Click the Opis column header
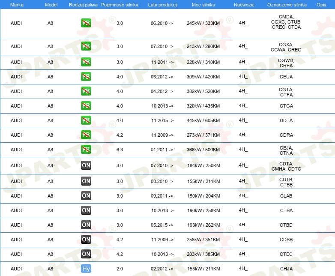 click(321, 5)
